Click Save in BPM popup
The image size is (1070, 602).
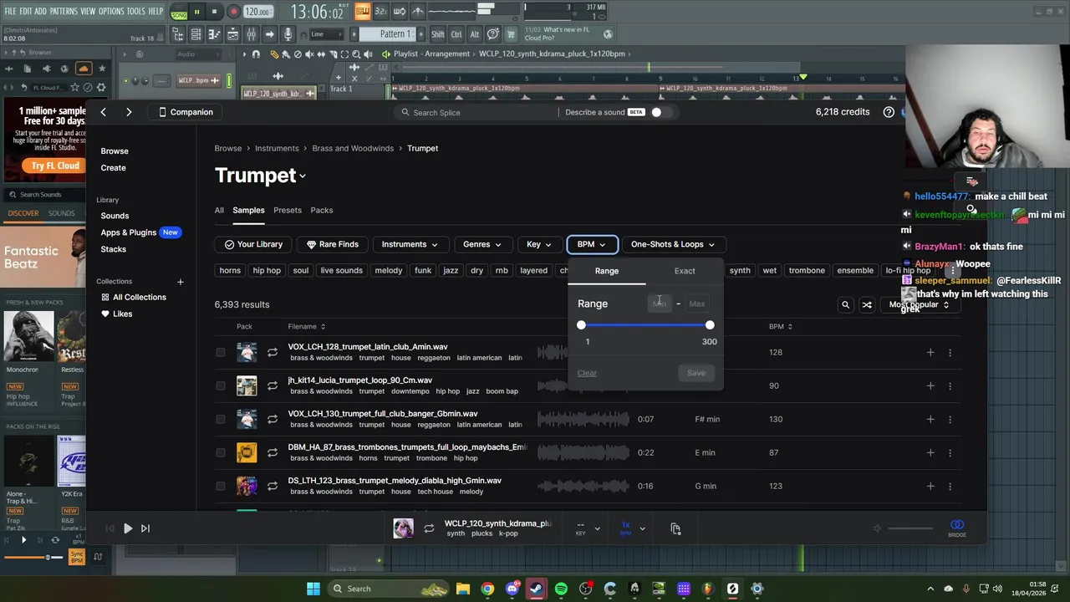tap(696, 373)
